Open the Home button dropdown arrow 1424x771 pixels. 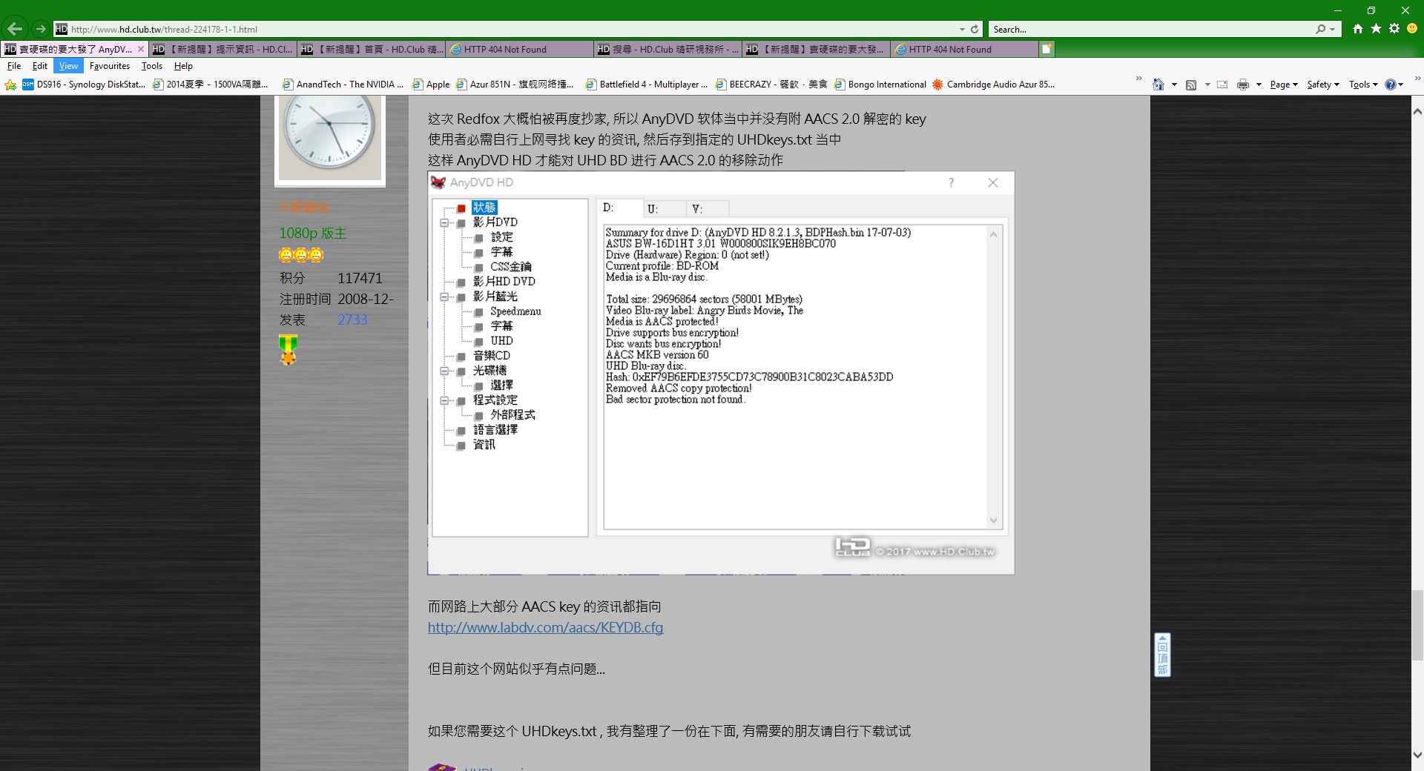[x=1174, y=85]
